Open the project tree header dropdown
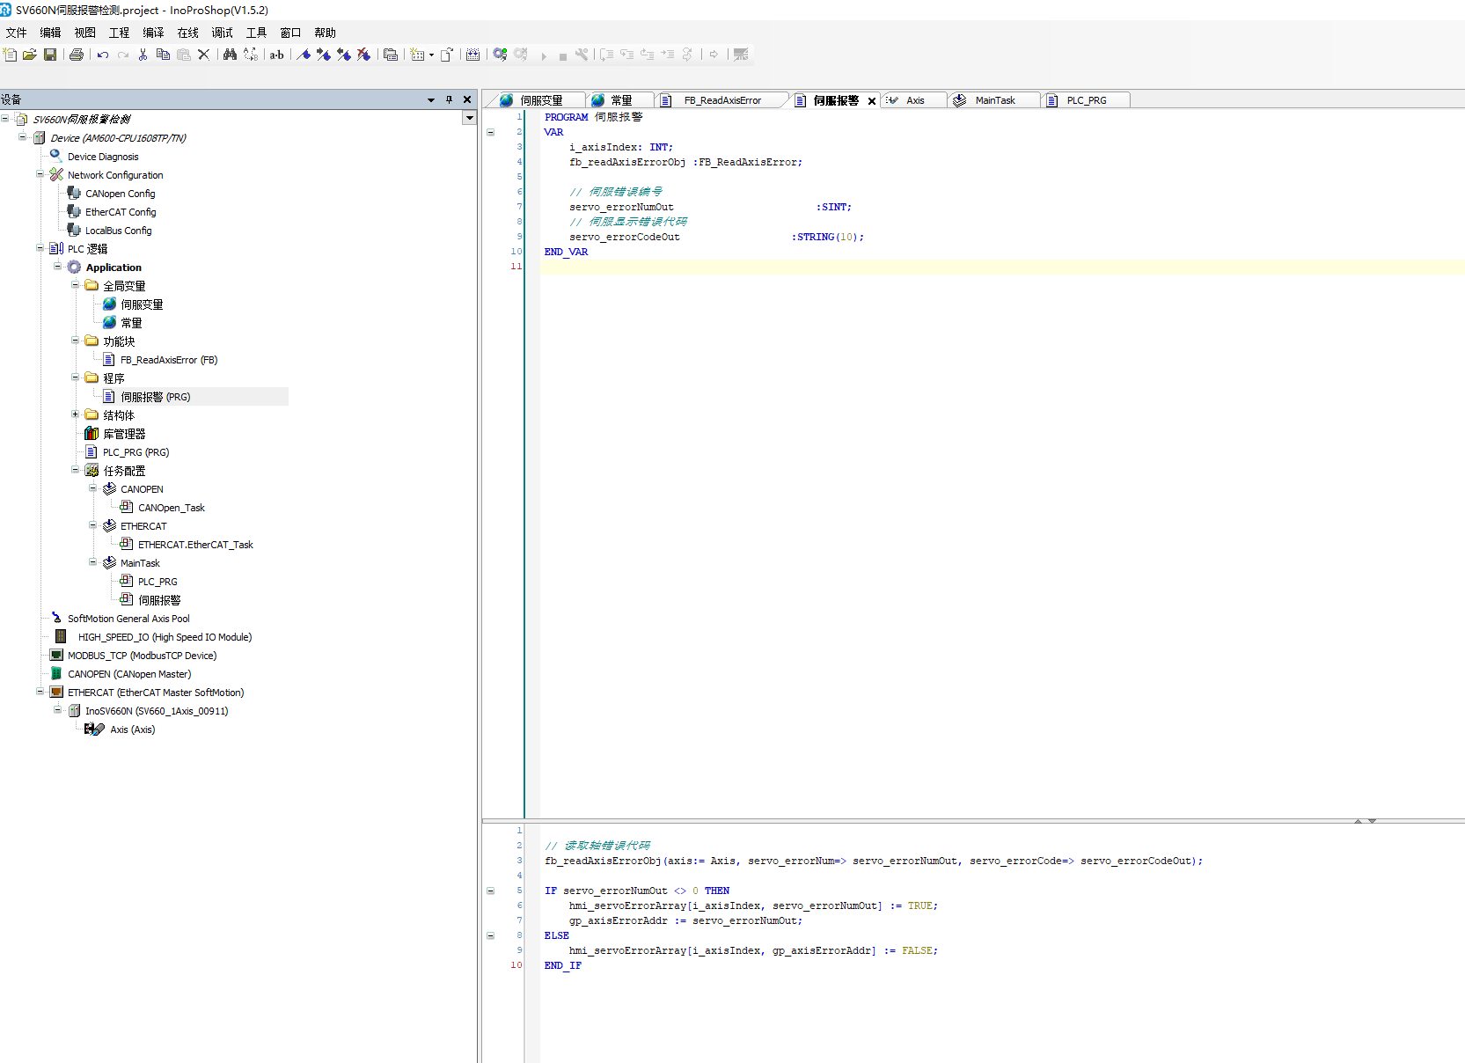 tap(470, 118)
